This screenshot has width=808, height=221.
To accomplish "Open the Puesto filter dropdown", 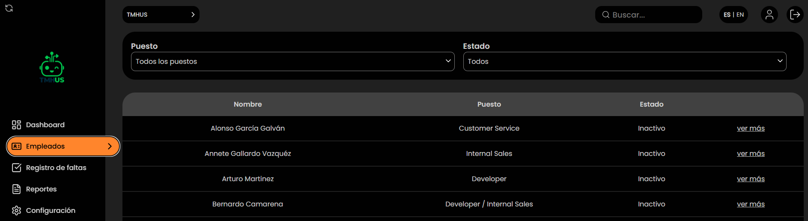I will click(x=292, y=61).
